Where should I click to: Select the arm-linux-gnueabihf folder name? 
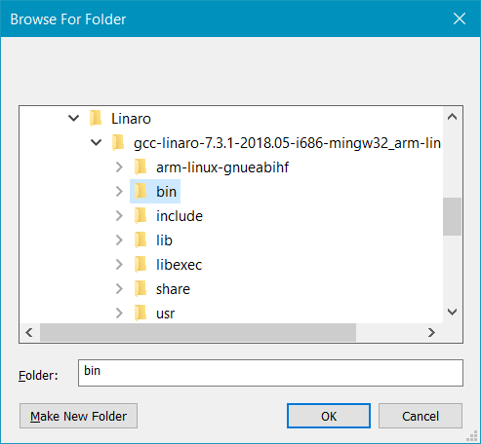(222, 167)
